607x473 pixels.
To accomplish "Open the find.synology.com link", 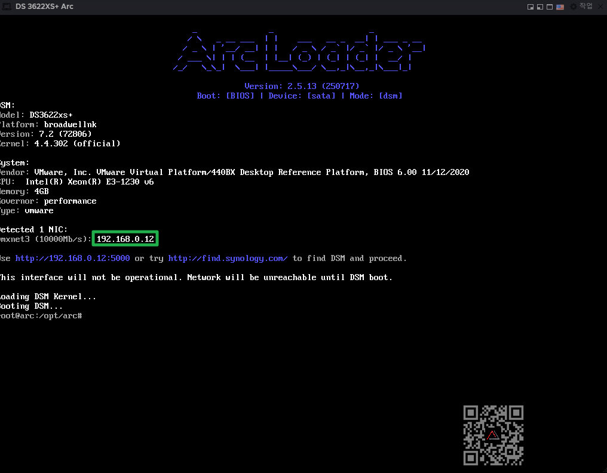I will point(228,259).
